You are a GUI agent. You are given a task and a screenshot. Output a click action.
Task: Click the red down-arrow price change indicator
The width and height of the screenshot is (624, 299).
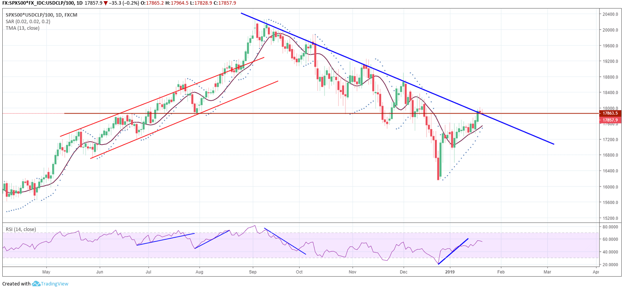point(105,3)
